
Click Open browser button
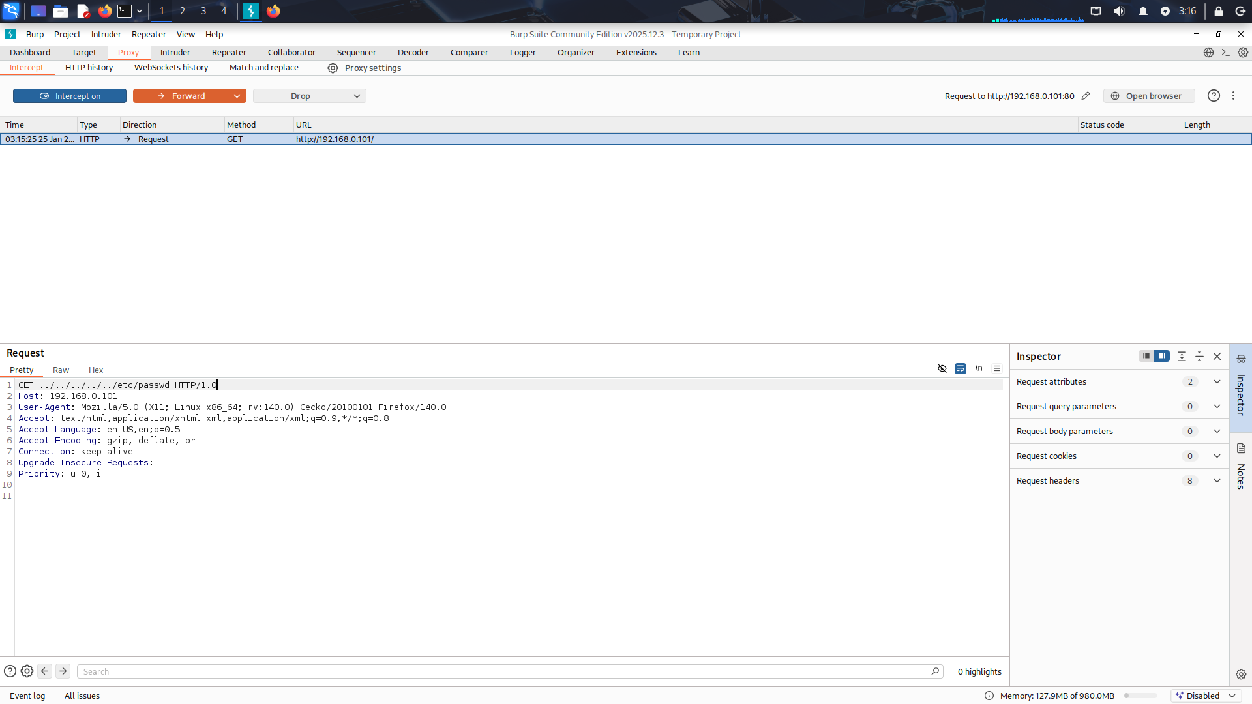tap(1148, 96)
